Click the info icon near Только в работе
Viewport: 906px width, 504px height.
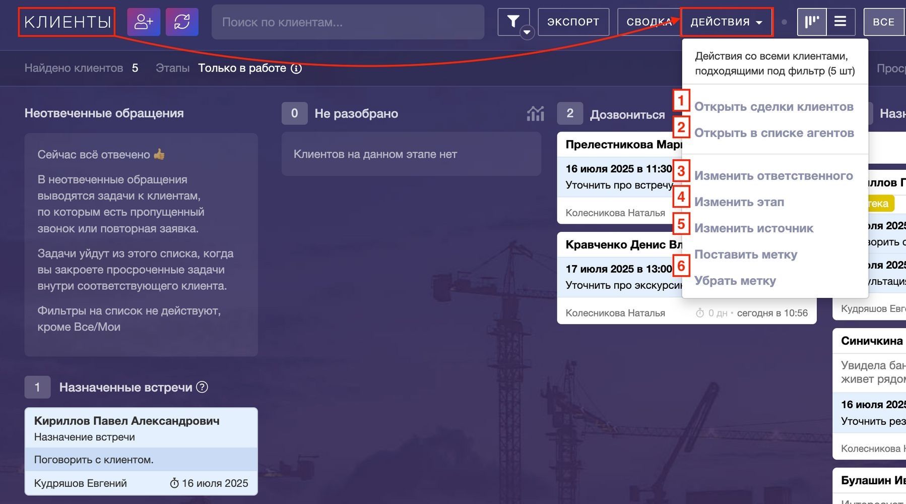[x=296, y=69]
